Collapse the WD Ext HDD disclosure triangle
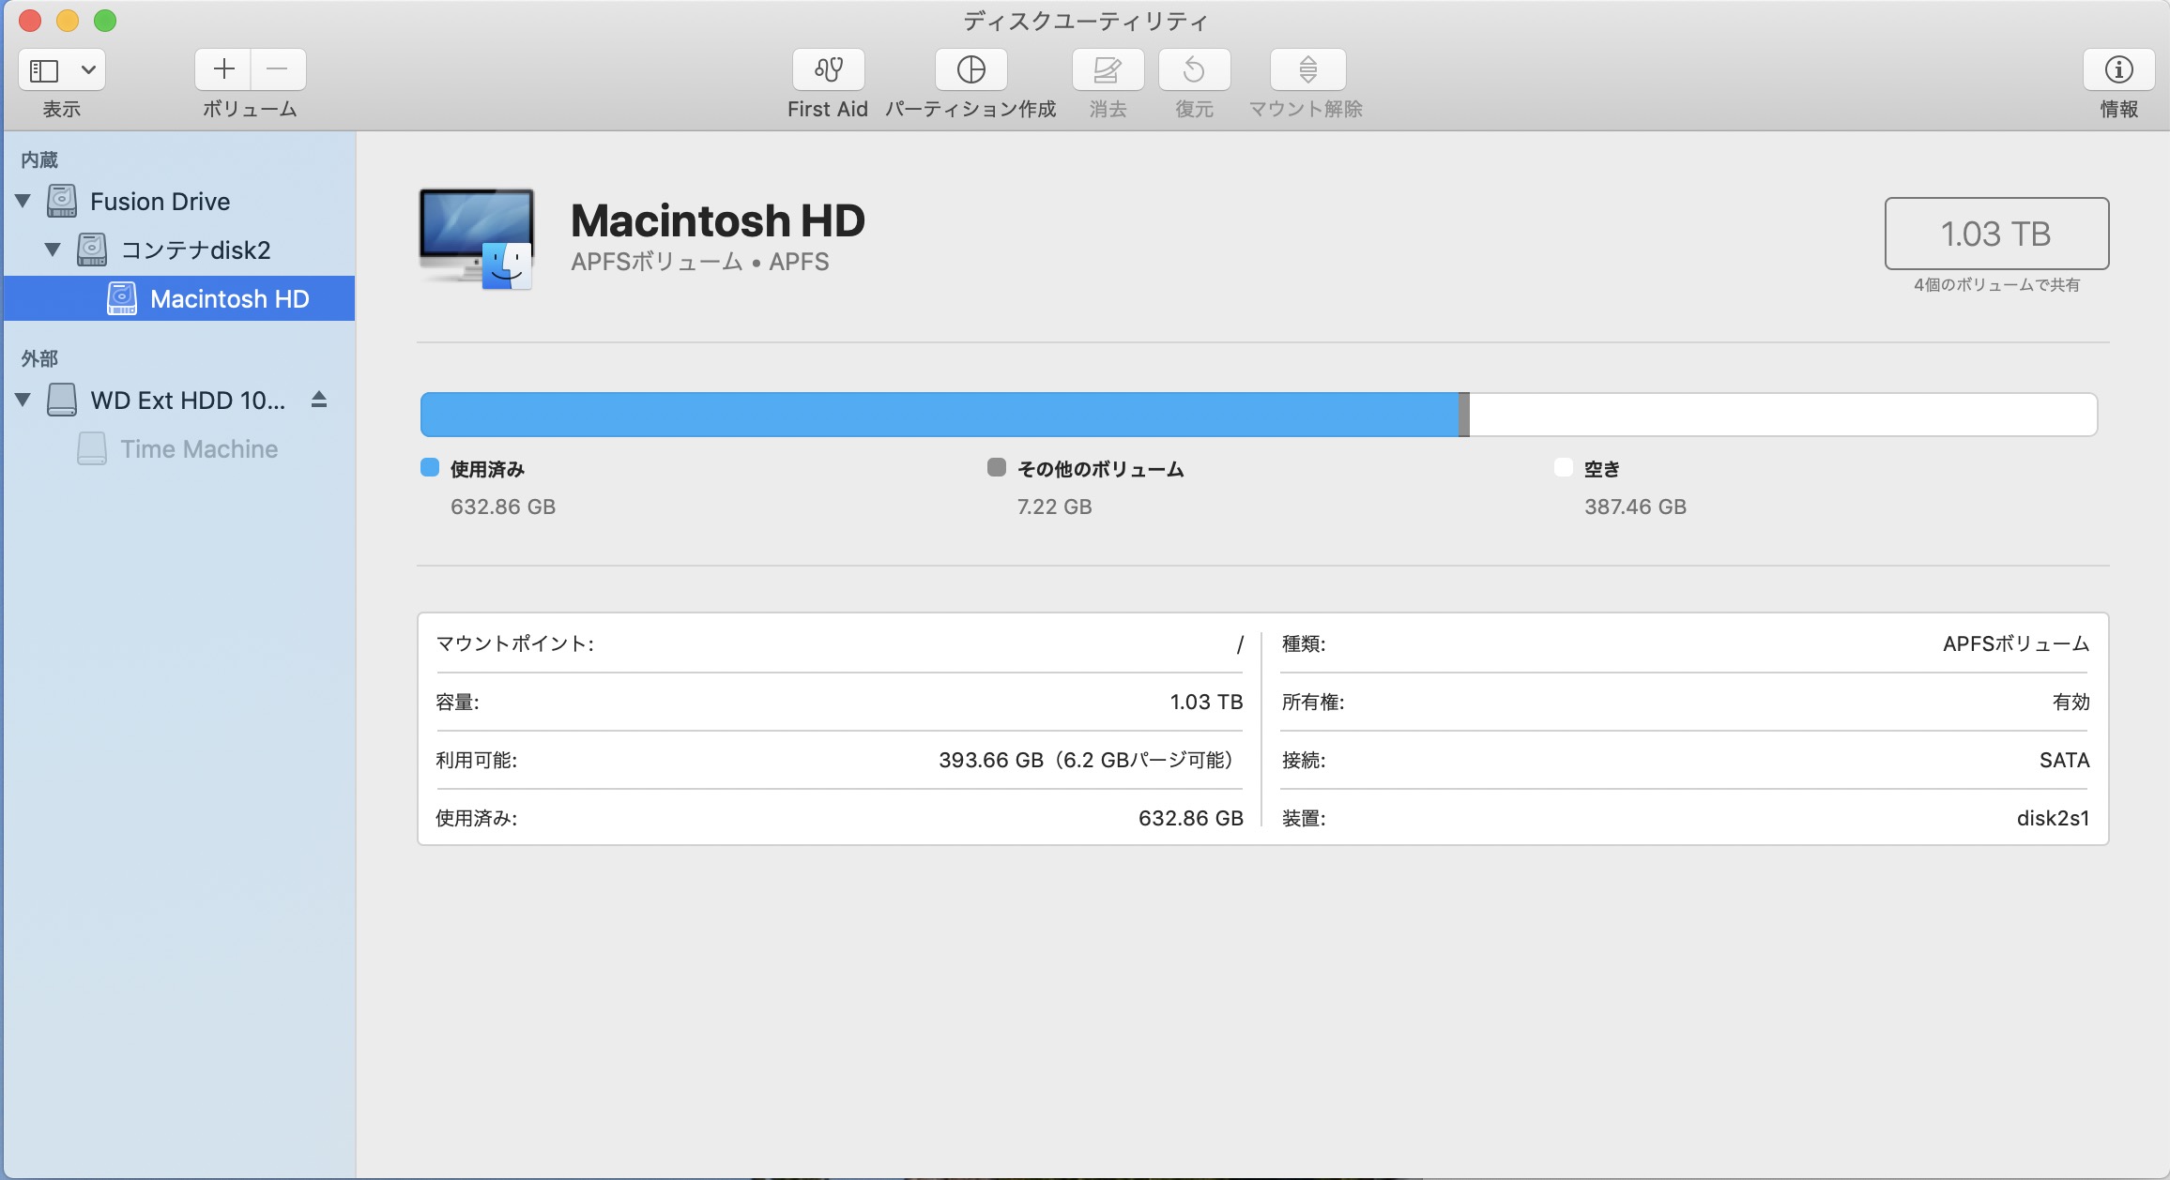The width and height of the screenshot is (2170, 1180). (23, 400)
